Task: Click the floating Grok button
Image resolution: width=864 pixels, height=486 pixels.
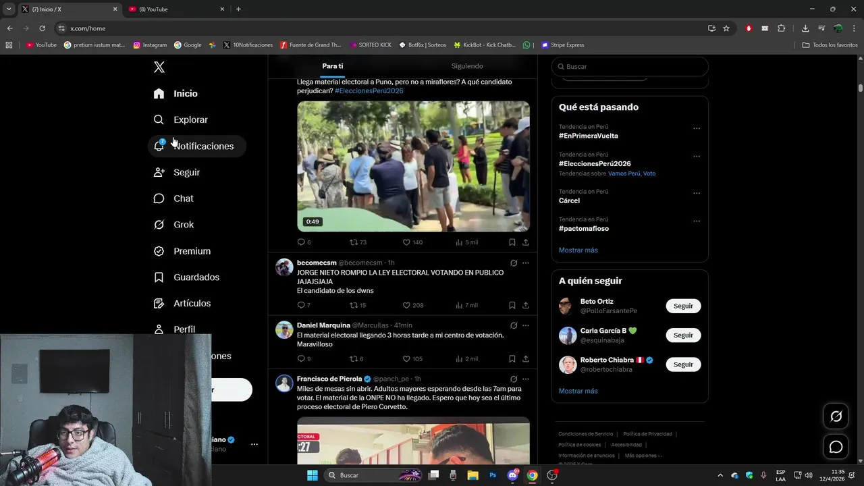Action: point(836,416)
